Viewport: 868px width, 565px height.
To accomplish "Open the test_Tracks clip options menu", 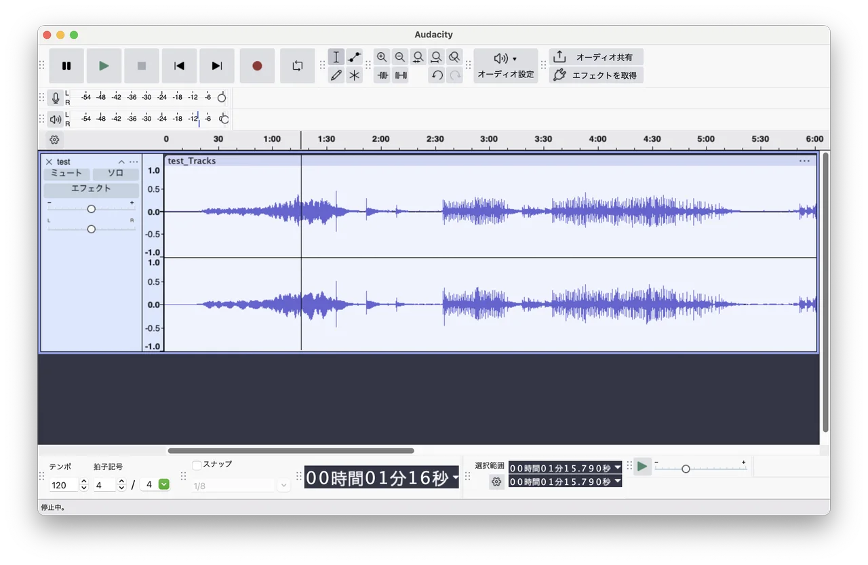I will [x=804, y=161].
